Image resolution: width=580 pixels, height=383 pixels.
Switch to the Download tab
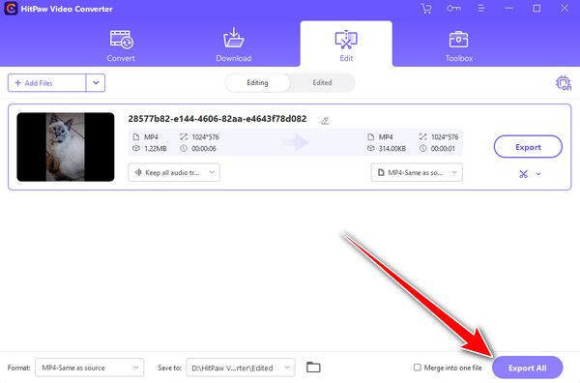(234, 44)
